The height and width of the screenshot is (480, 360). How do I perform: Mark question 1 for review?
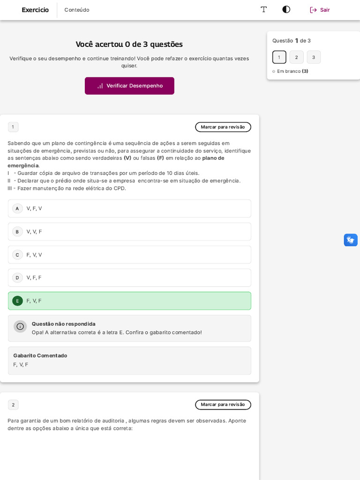(x=223, y=127)
